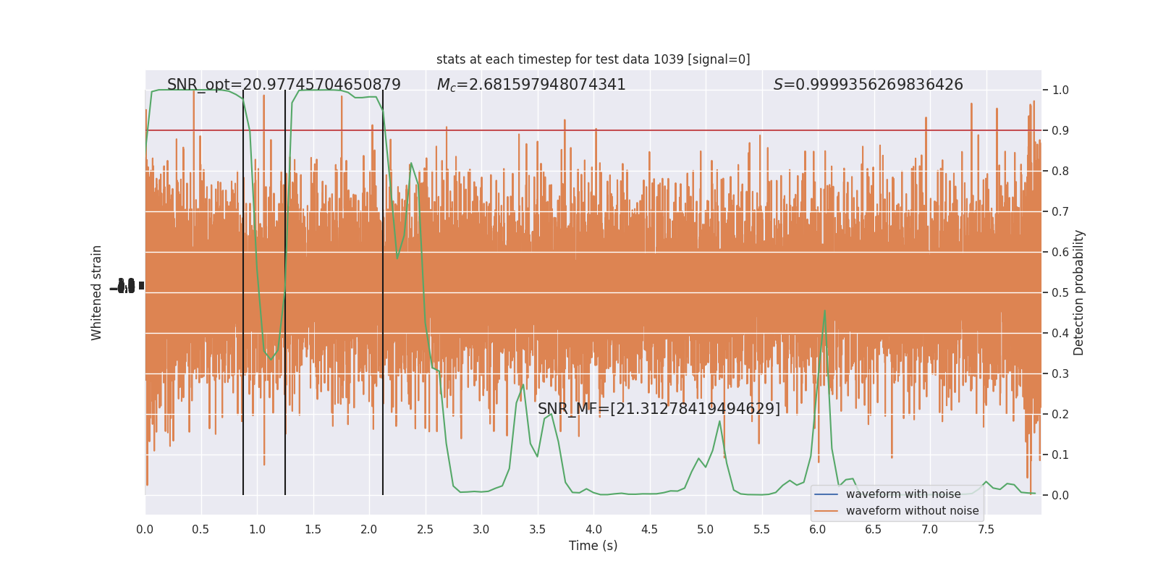Click the detection probability tick label 0.8
This screenshot has height=579, width=1158.
click(1060, 171)
